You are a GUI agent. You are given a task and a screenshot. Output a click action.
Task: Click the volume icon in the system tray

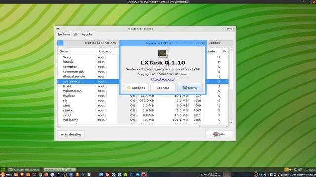pyautogui.click(x=291, y=170)
